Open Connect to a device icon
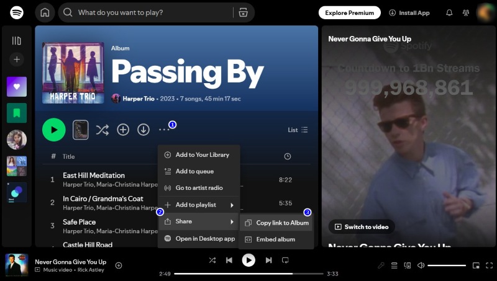Screen dimensions: 497x281 408,265
